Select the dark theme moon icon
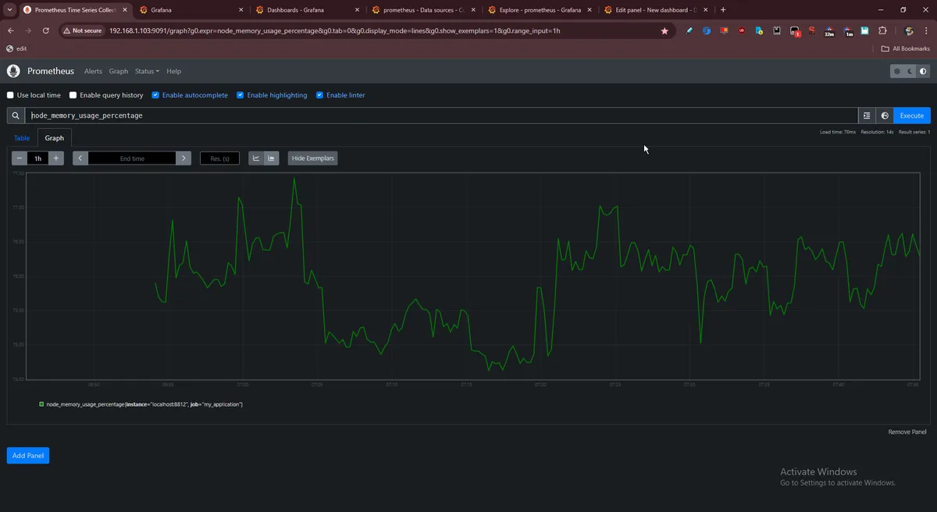This screenshot has height=512, width=937. pyautogui.click(x=910, y=71)
